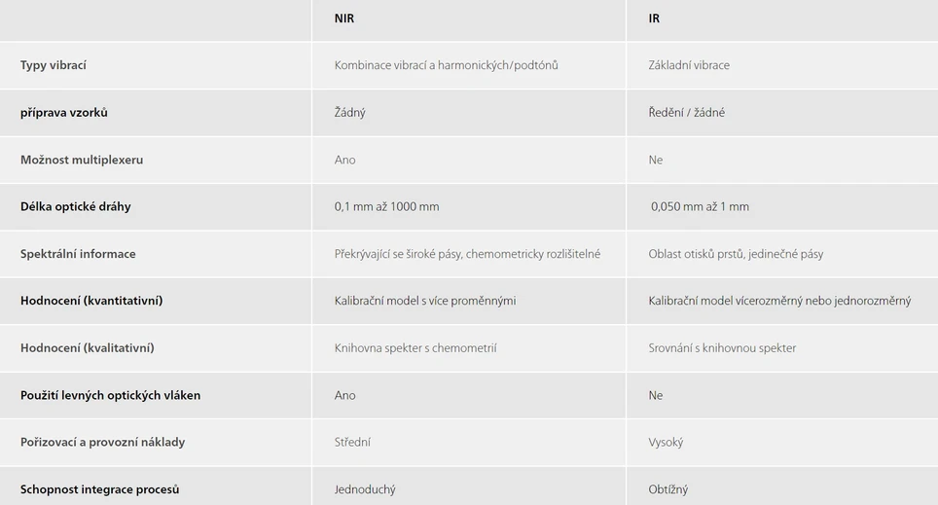Select the 'Typy vibrací' row label

(x=54, y=65)
